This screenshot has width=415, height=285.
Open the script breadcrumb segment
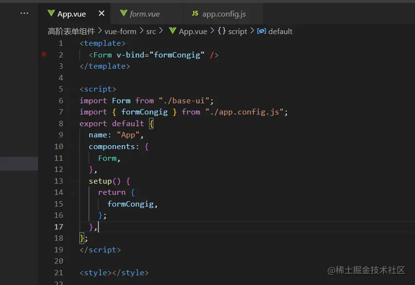237,32
